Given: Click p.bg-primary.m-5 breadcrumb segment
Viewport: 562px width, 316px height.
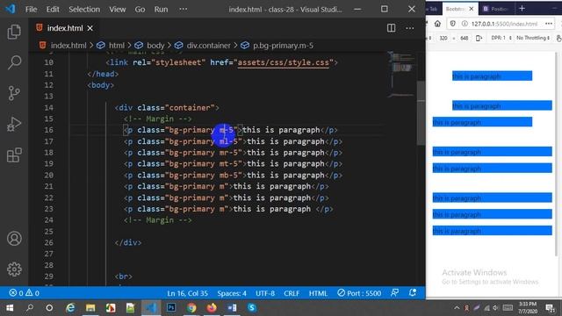Looking at the screenshot, I should click(283, 46).
